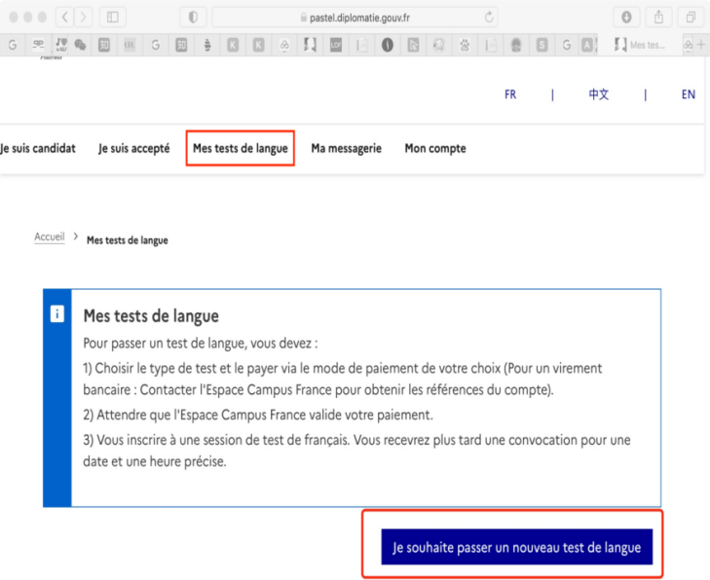The image size is (710, 580).
Task: Open a new tab with the plus icon
Action: tap(701, 45)
